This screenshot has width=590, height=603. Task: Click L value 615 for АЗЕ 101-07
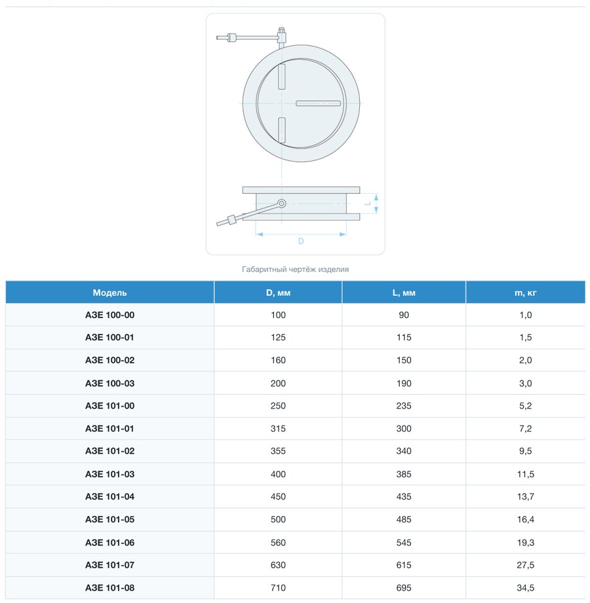click(x=404, y=565)
